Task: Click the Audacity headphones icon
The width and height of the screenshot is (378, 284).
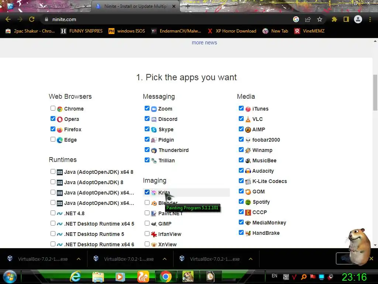Action: pyautogui.click(x=248, y=171)
